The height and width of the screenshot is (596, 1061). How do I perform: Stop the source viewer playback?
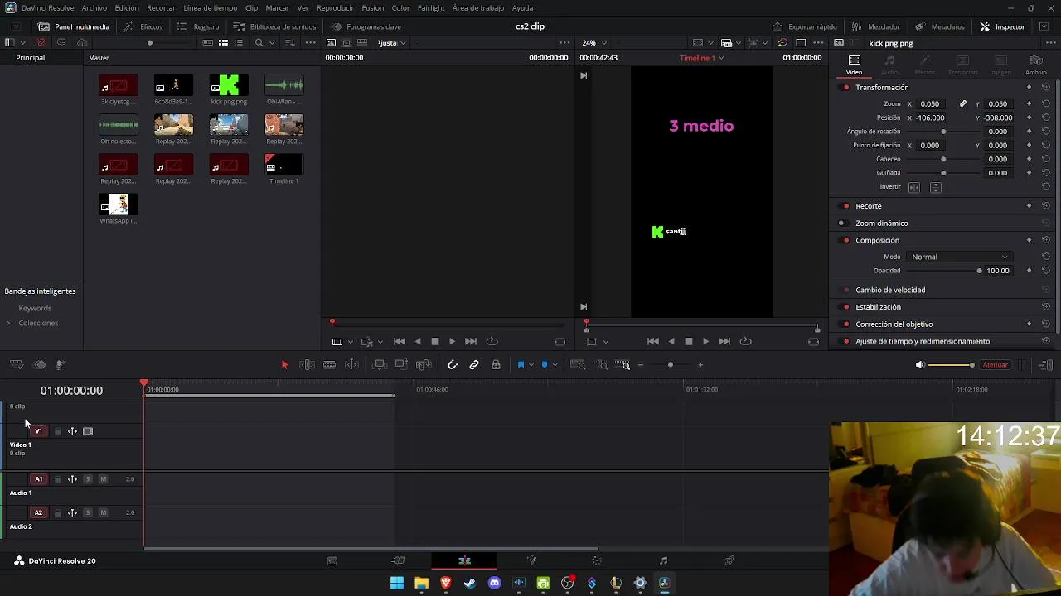(434, 342)
